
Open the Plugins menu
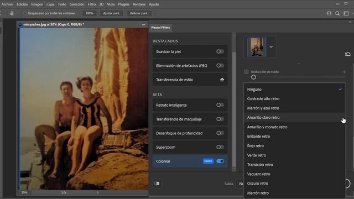[x=124, y=4]
